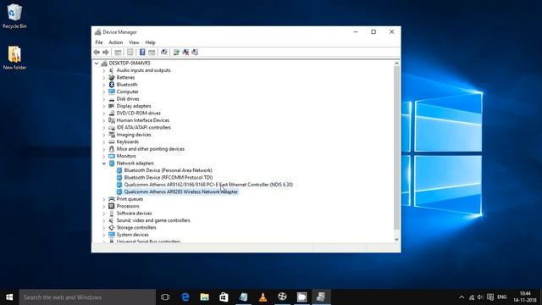Select Qualcomm Atheros AR9285 Wireless Network Adapter

click(180, 191)
